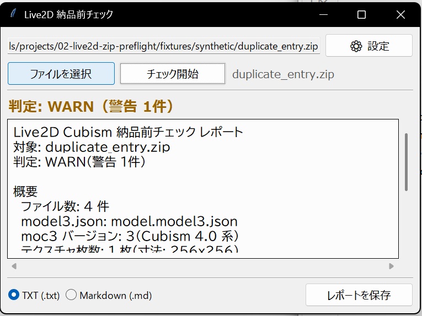The image size is (422, 316).
Task: Close the Live2D 納品前チェック window
Action: pos(400,14)
